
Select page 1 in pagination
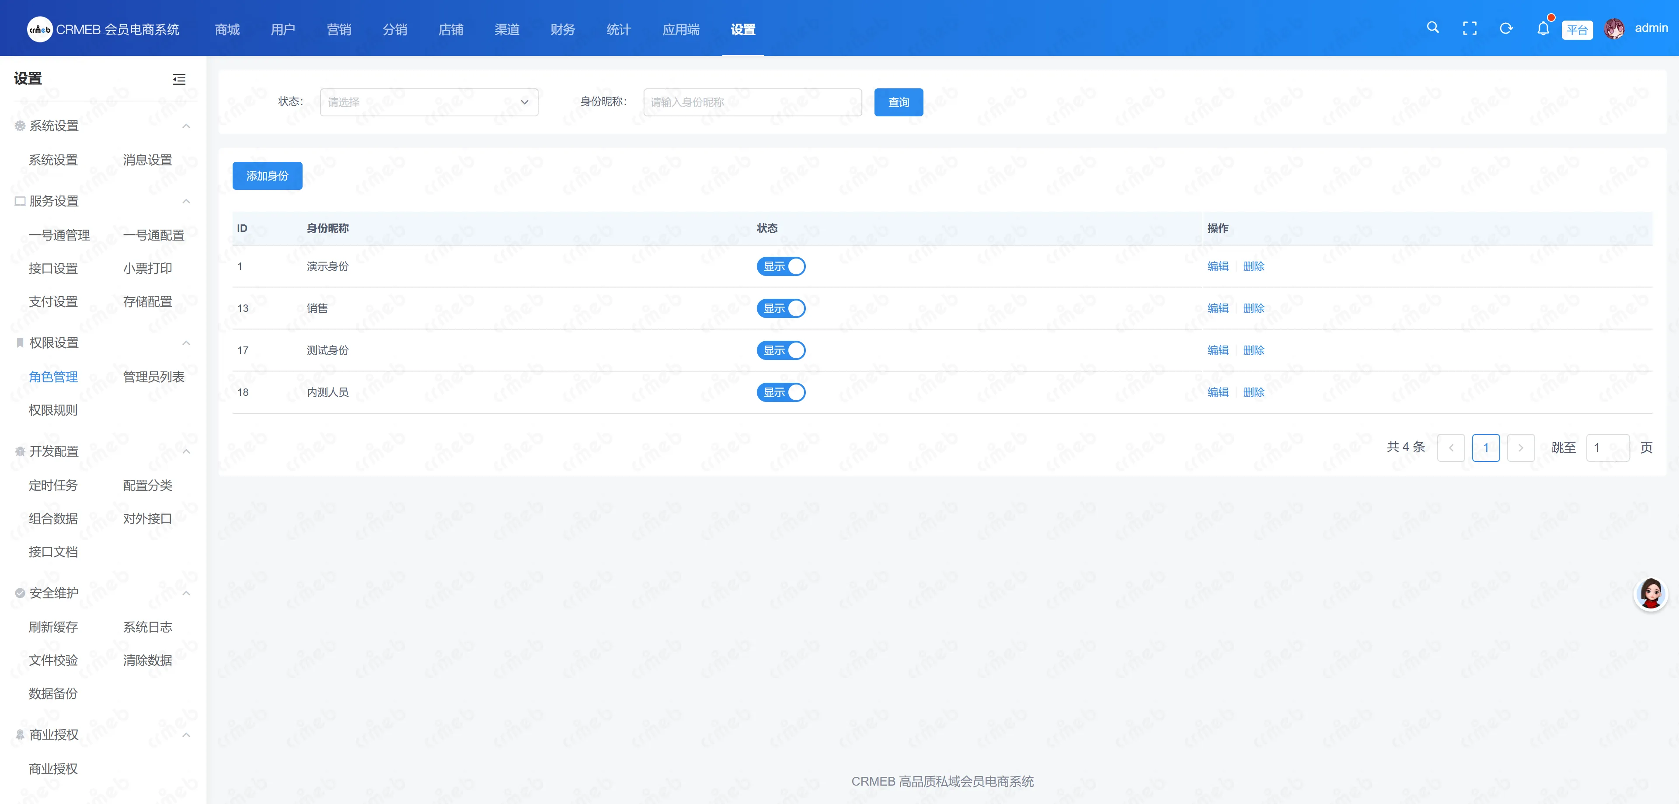click(1486, 448)
